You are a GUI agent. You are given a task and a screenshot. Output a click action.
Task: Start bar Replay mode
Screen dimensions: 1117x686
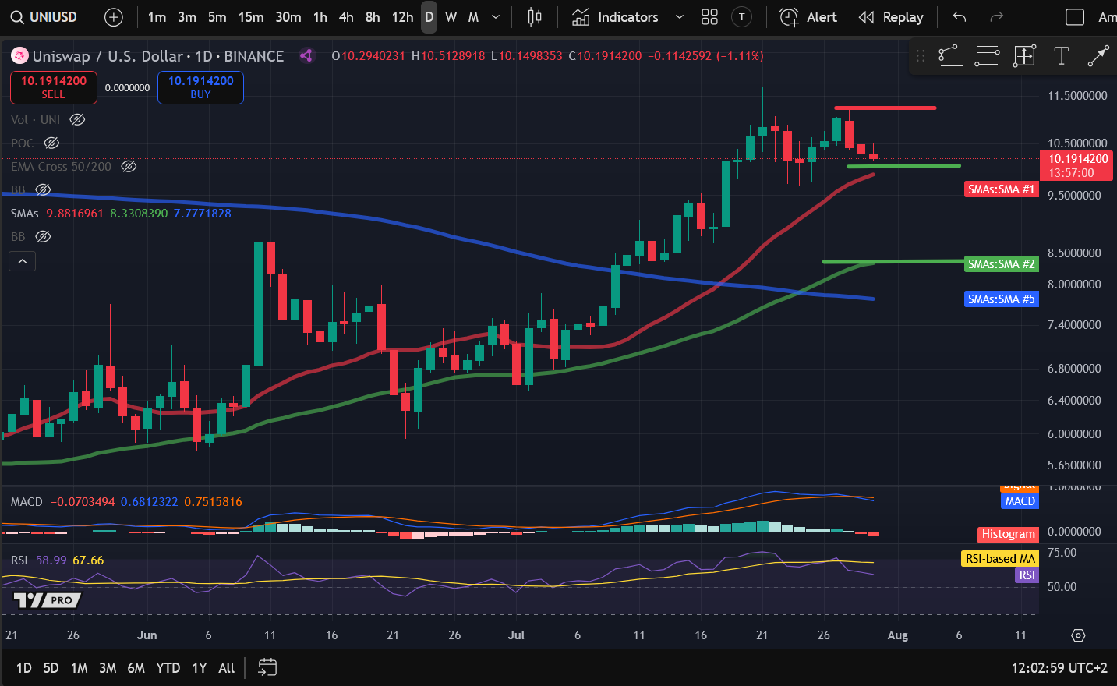click(891, 17)
